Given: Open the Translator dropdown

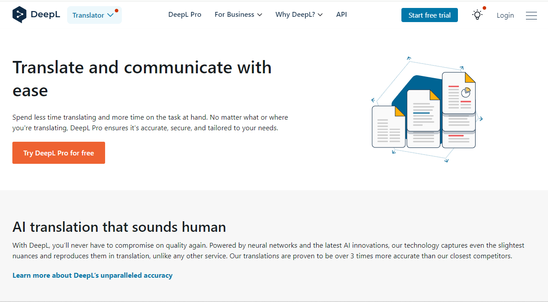Looking at the screenshot, I should 94,15.
